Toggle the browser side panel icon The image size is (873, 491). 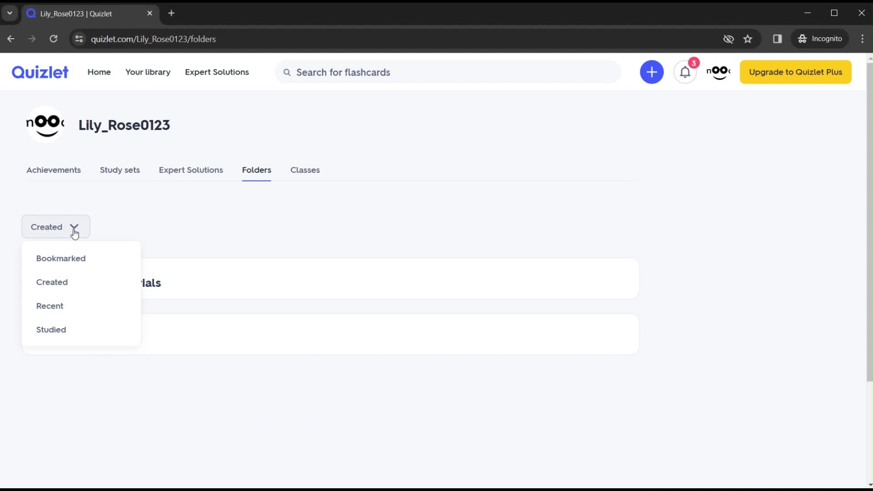tap(778, 39)
